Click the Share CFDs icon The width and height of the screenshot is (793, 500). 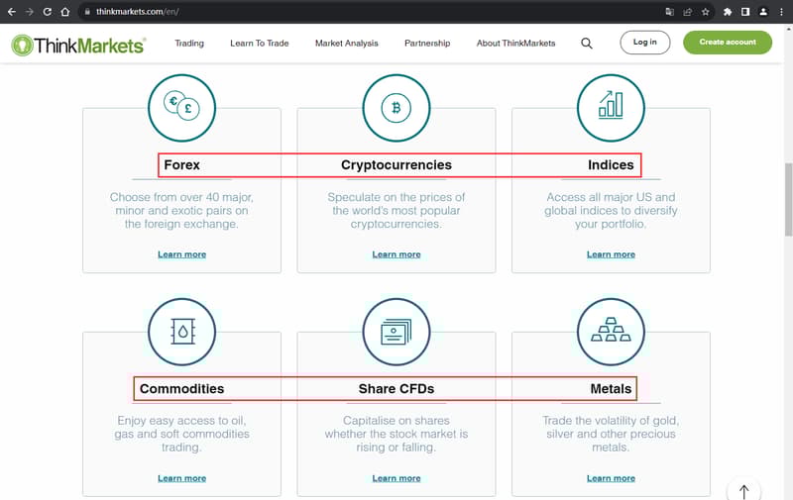point(396,331)
